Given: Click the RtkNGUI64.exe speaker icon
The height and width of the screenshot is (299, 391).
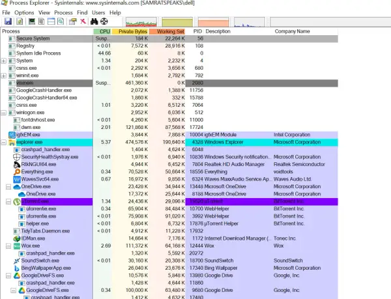Looking at the screenshot, I should [17, 164].
